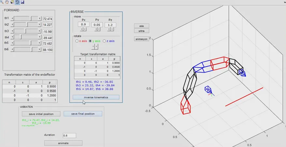Viewport: 286px width, 147px height.
Task: Click th5 value field 72.482
Action: point(48,44)
